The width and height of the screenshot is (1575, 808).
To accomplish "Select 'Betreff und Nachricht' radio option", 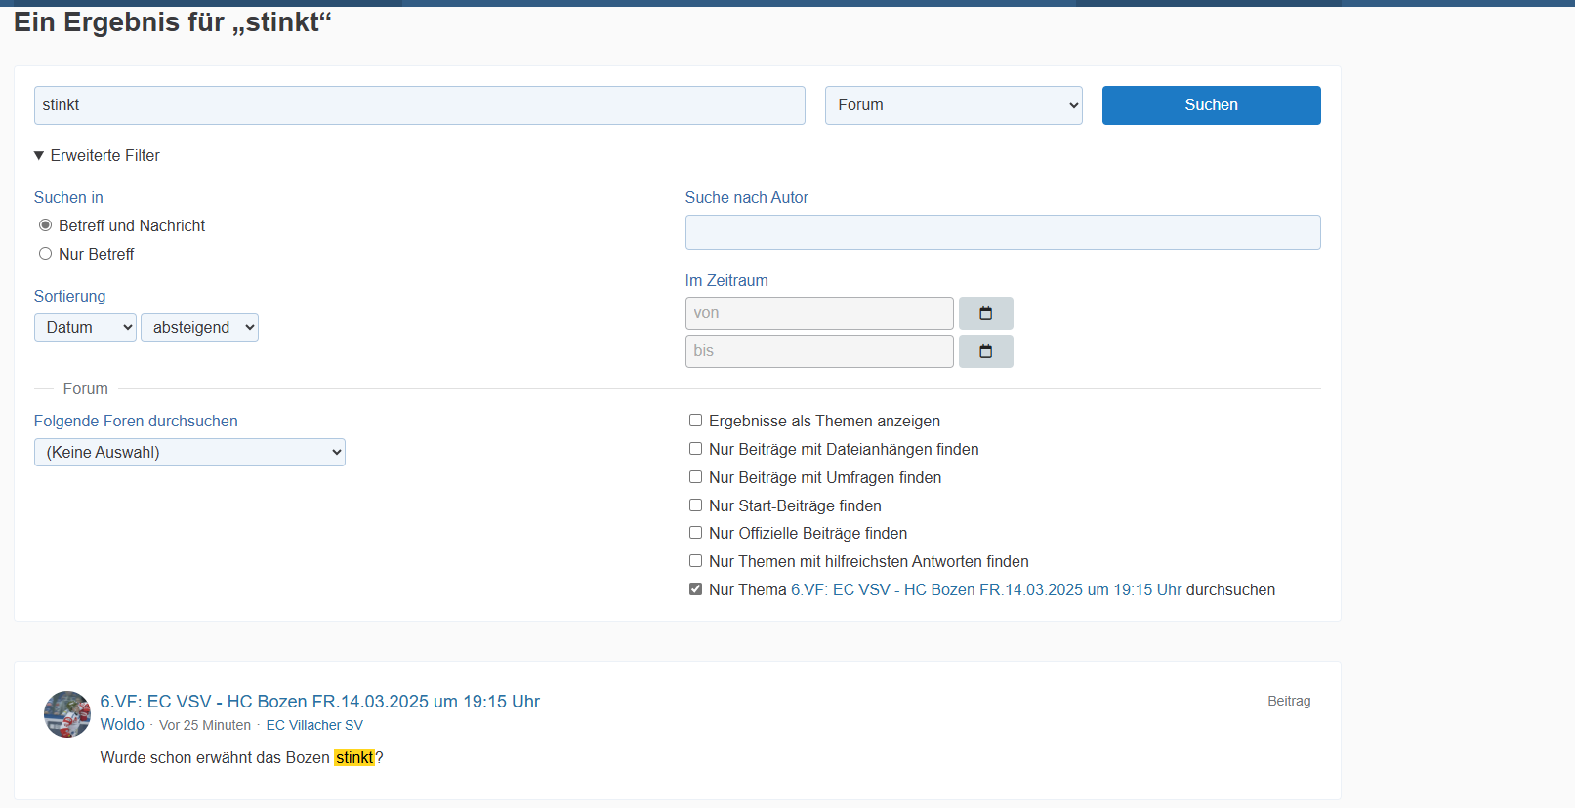I will click(x=45, y=225).
